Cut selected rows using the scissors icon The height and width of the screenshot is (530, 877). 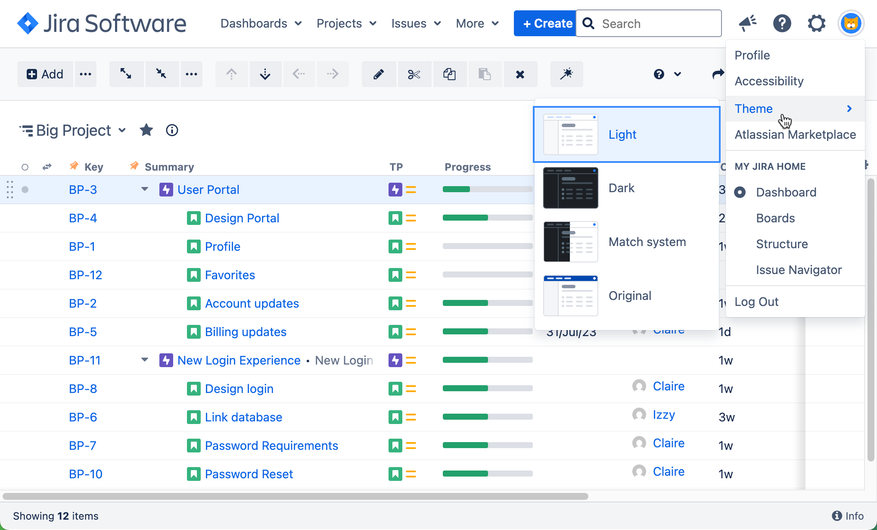414,74
